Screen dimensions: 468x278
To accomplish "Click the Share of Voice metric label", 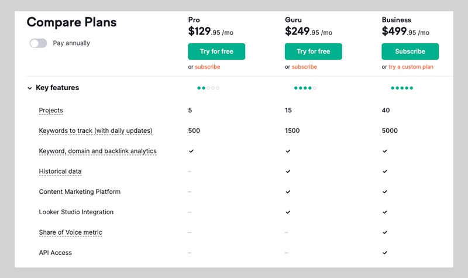I will pos(70,232).
